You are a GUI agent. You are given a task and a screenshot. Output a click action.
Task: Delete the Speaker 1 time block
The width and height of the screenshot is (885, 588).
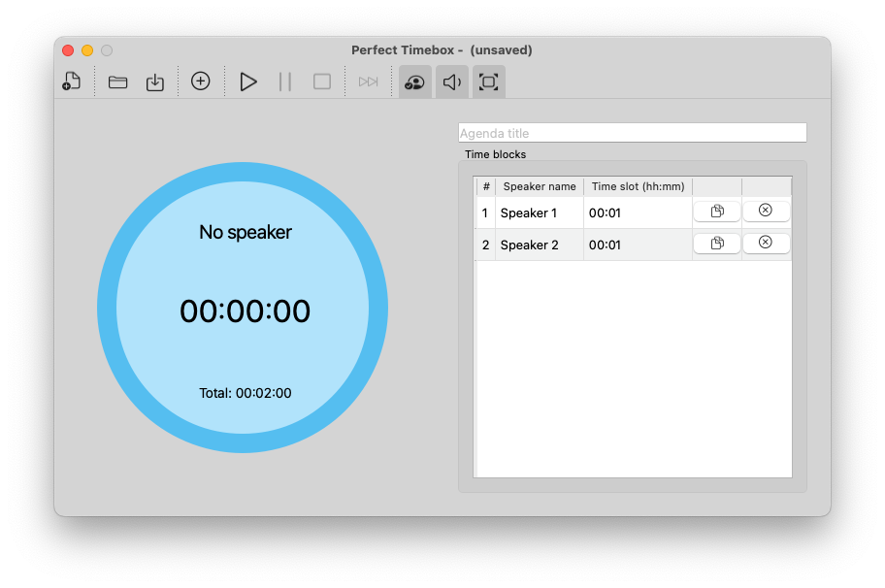[x=766, y=211]
